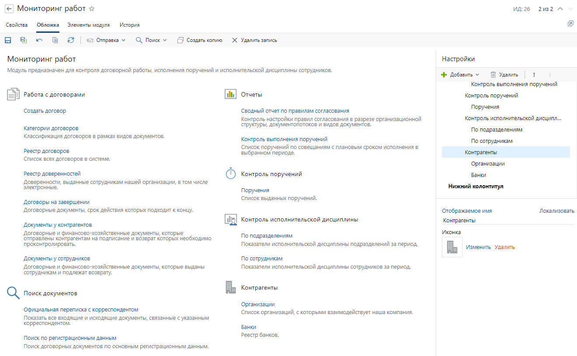Open the Добавить dropdown in Настройки

pyautogui.click(x=460, y=75)
